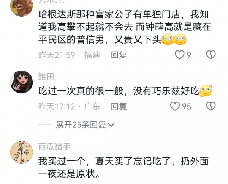Screen dimensions: 228x184
Task: Dislike the 福建 comment with broken heart
Action: tap(211, 55)
